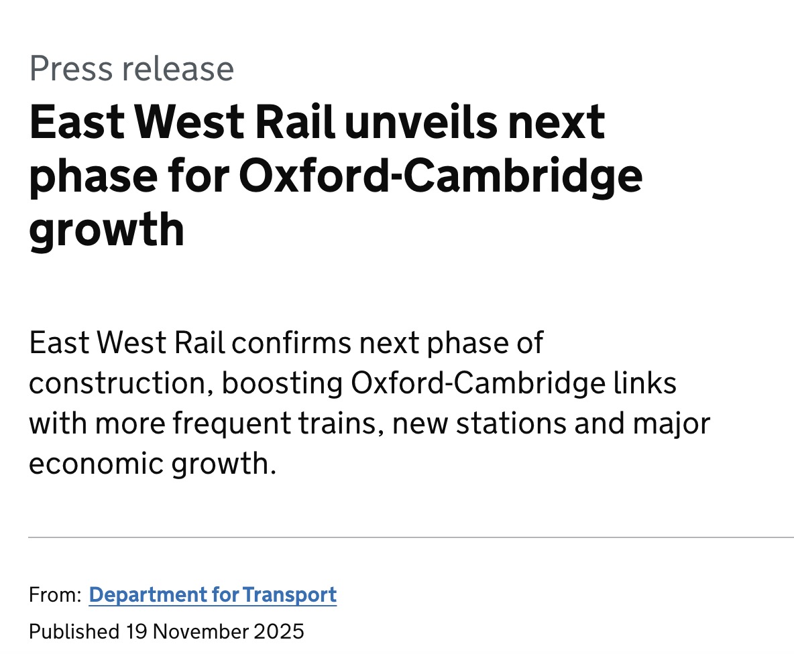Click the "Published 19 November 2025" date line
Image resolution: width=794 pixels, height=654 pixels.
pyautogui.click(x=166, y=631)
